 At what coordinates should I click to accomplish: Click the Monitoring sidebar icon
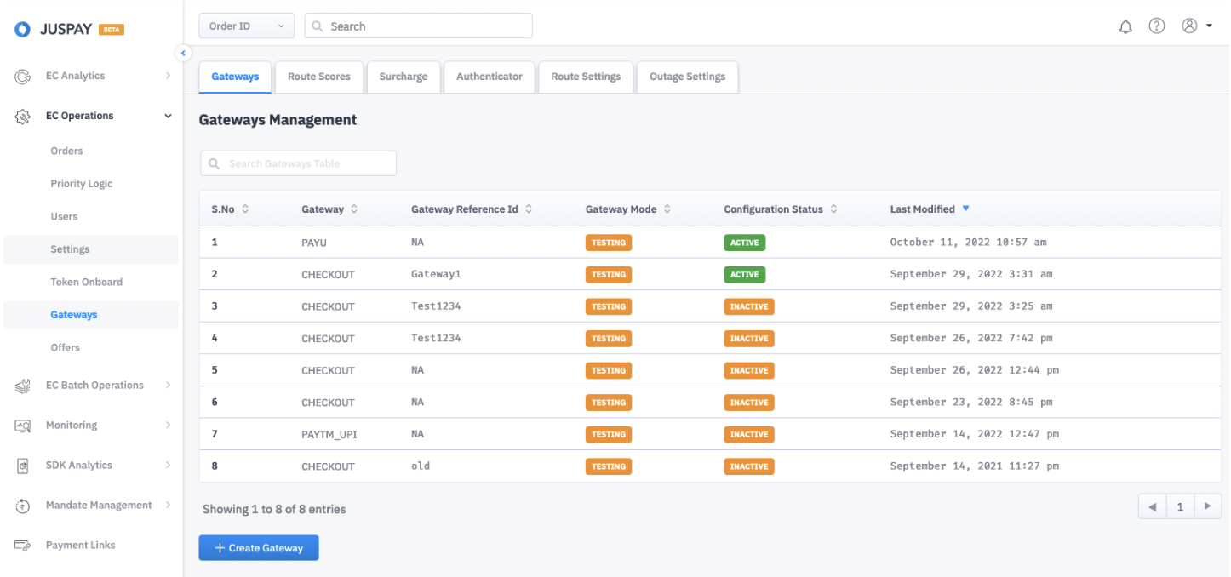point(23,426)
